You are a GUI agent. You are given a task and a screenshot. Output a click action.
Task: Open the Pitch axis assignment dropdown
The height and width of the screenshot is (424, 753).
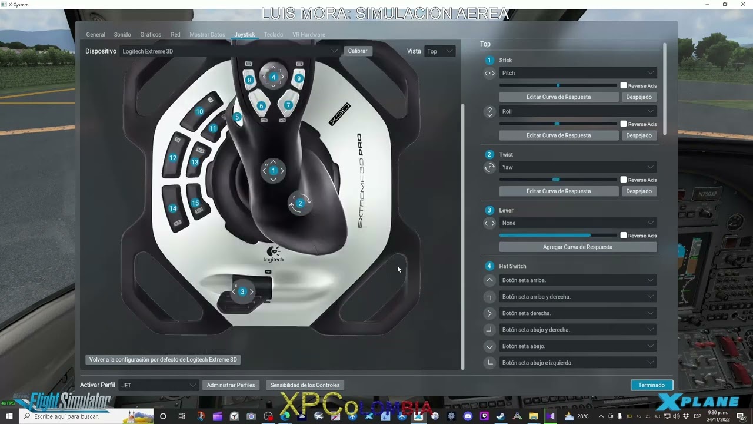tap(578, 73)
